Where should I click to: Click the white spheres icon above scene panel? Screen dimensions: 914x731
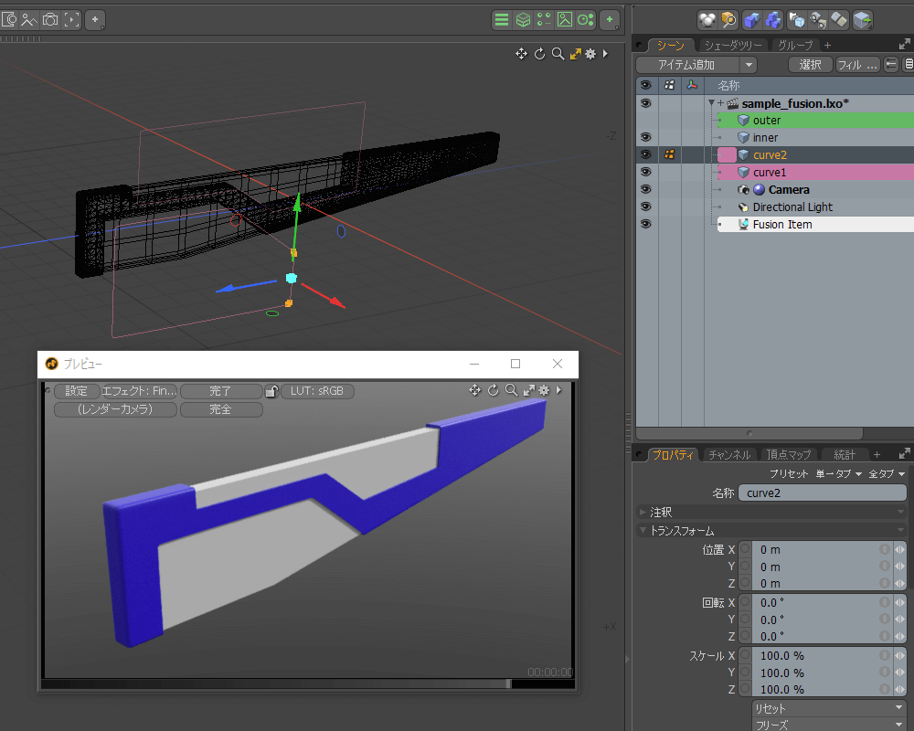point(707,20)
